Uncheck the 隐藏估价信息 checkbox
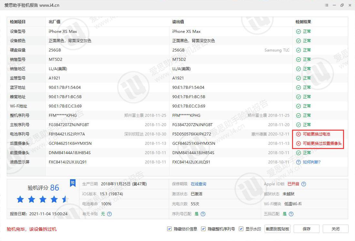The image size is (355, 241). pos(169,228)
